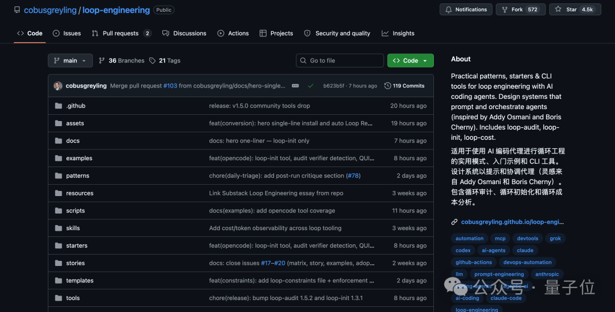
Task: Open pull request #103 link
Action: (170, 86)
